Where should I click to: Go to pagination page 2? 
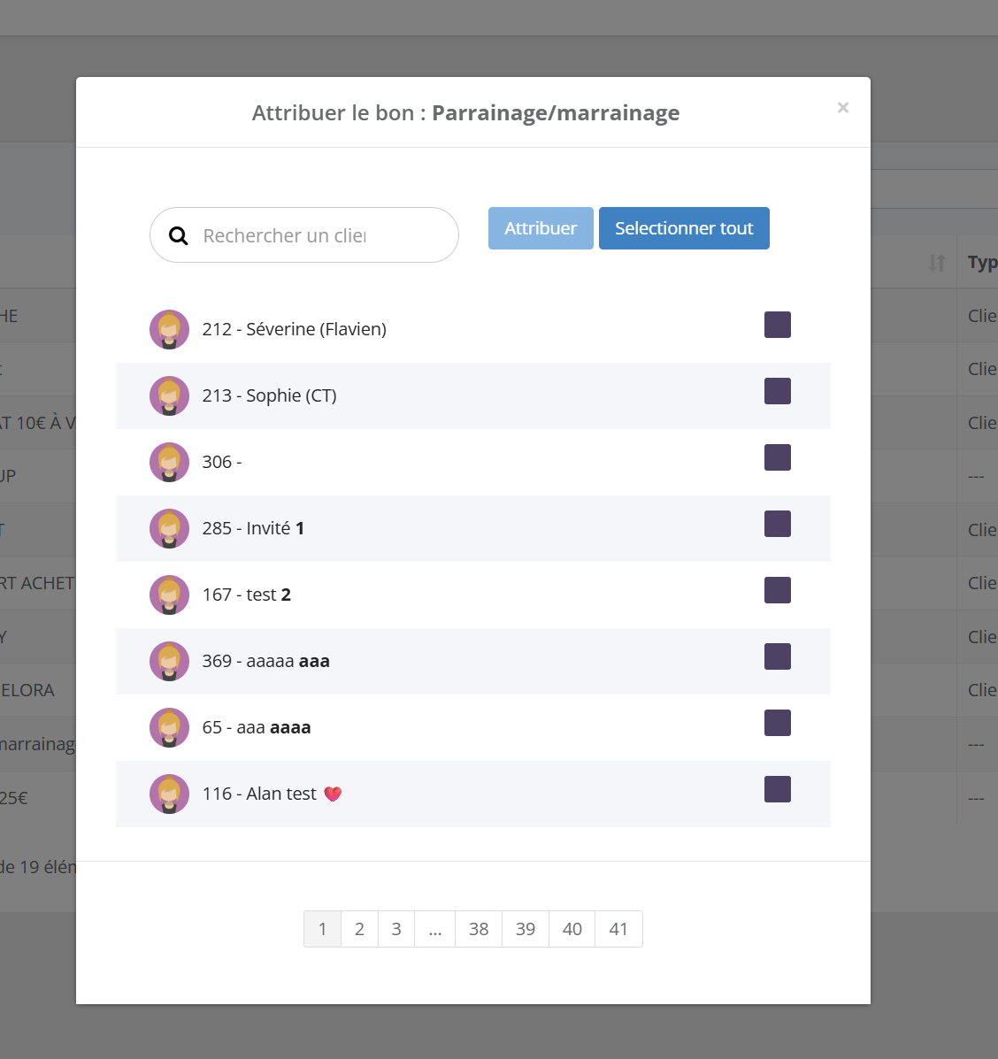tap(359, 929)
